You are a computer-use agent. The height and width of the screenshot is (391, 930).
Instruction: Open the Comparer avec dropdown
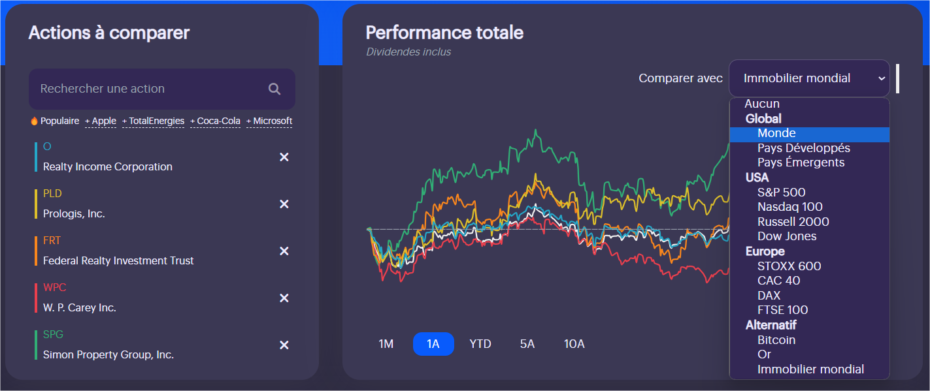(x=809, y=78)
